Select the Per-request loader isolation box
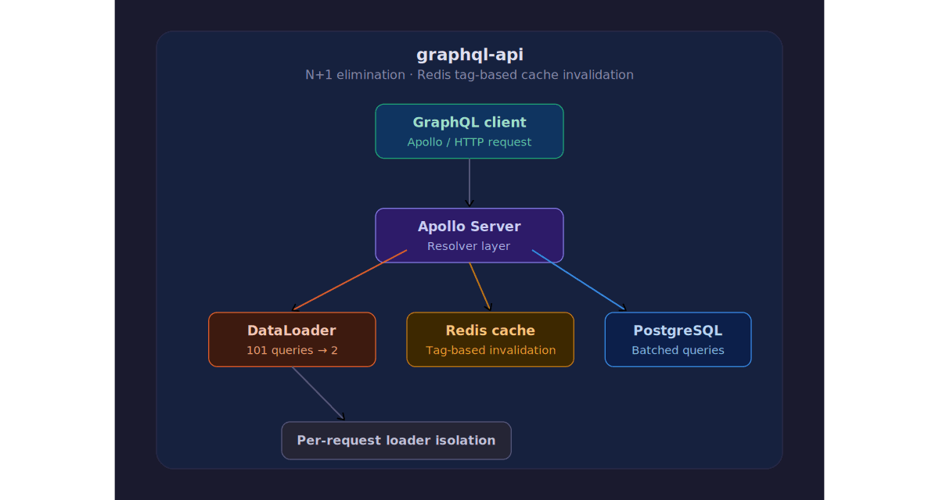The height and width of the screenshot is (500, 939). click(x=397, y=441)
